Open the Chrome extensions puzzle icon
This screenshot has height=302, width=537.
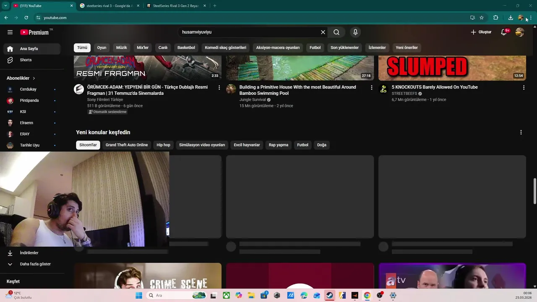click(x=495, y=18)
